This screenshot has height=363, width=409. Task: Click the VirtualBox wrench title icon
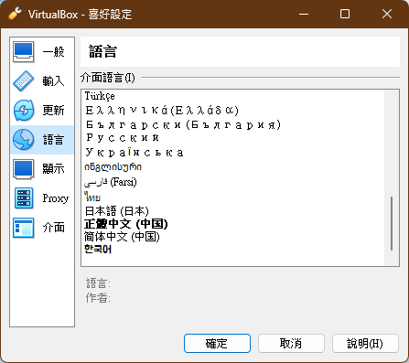[x=15, y=14]
